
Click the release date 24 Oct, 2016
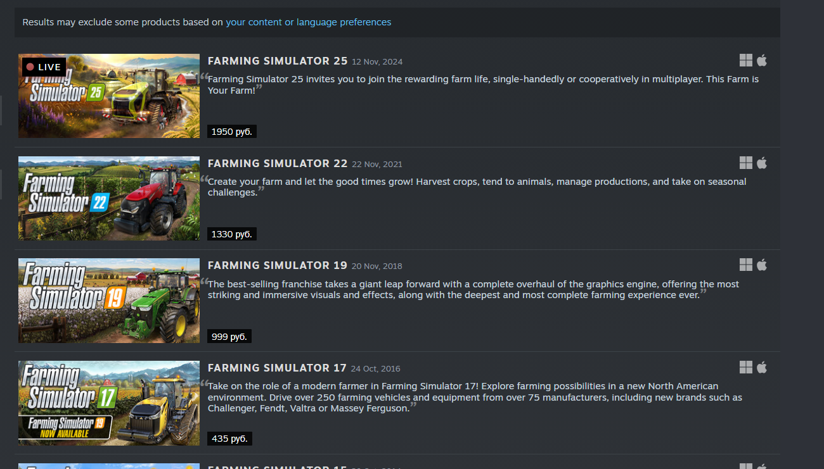tap(375, 368)
